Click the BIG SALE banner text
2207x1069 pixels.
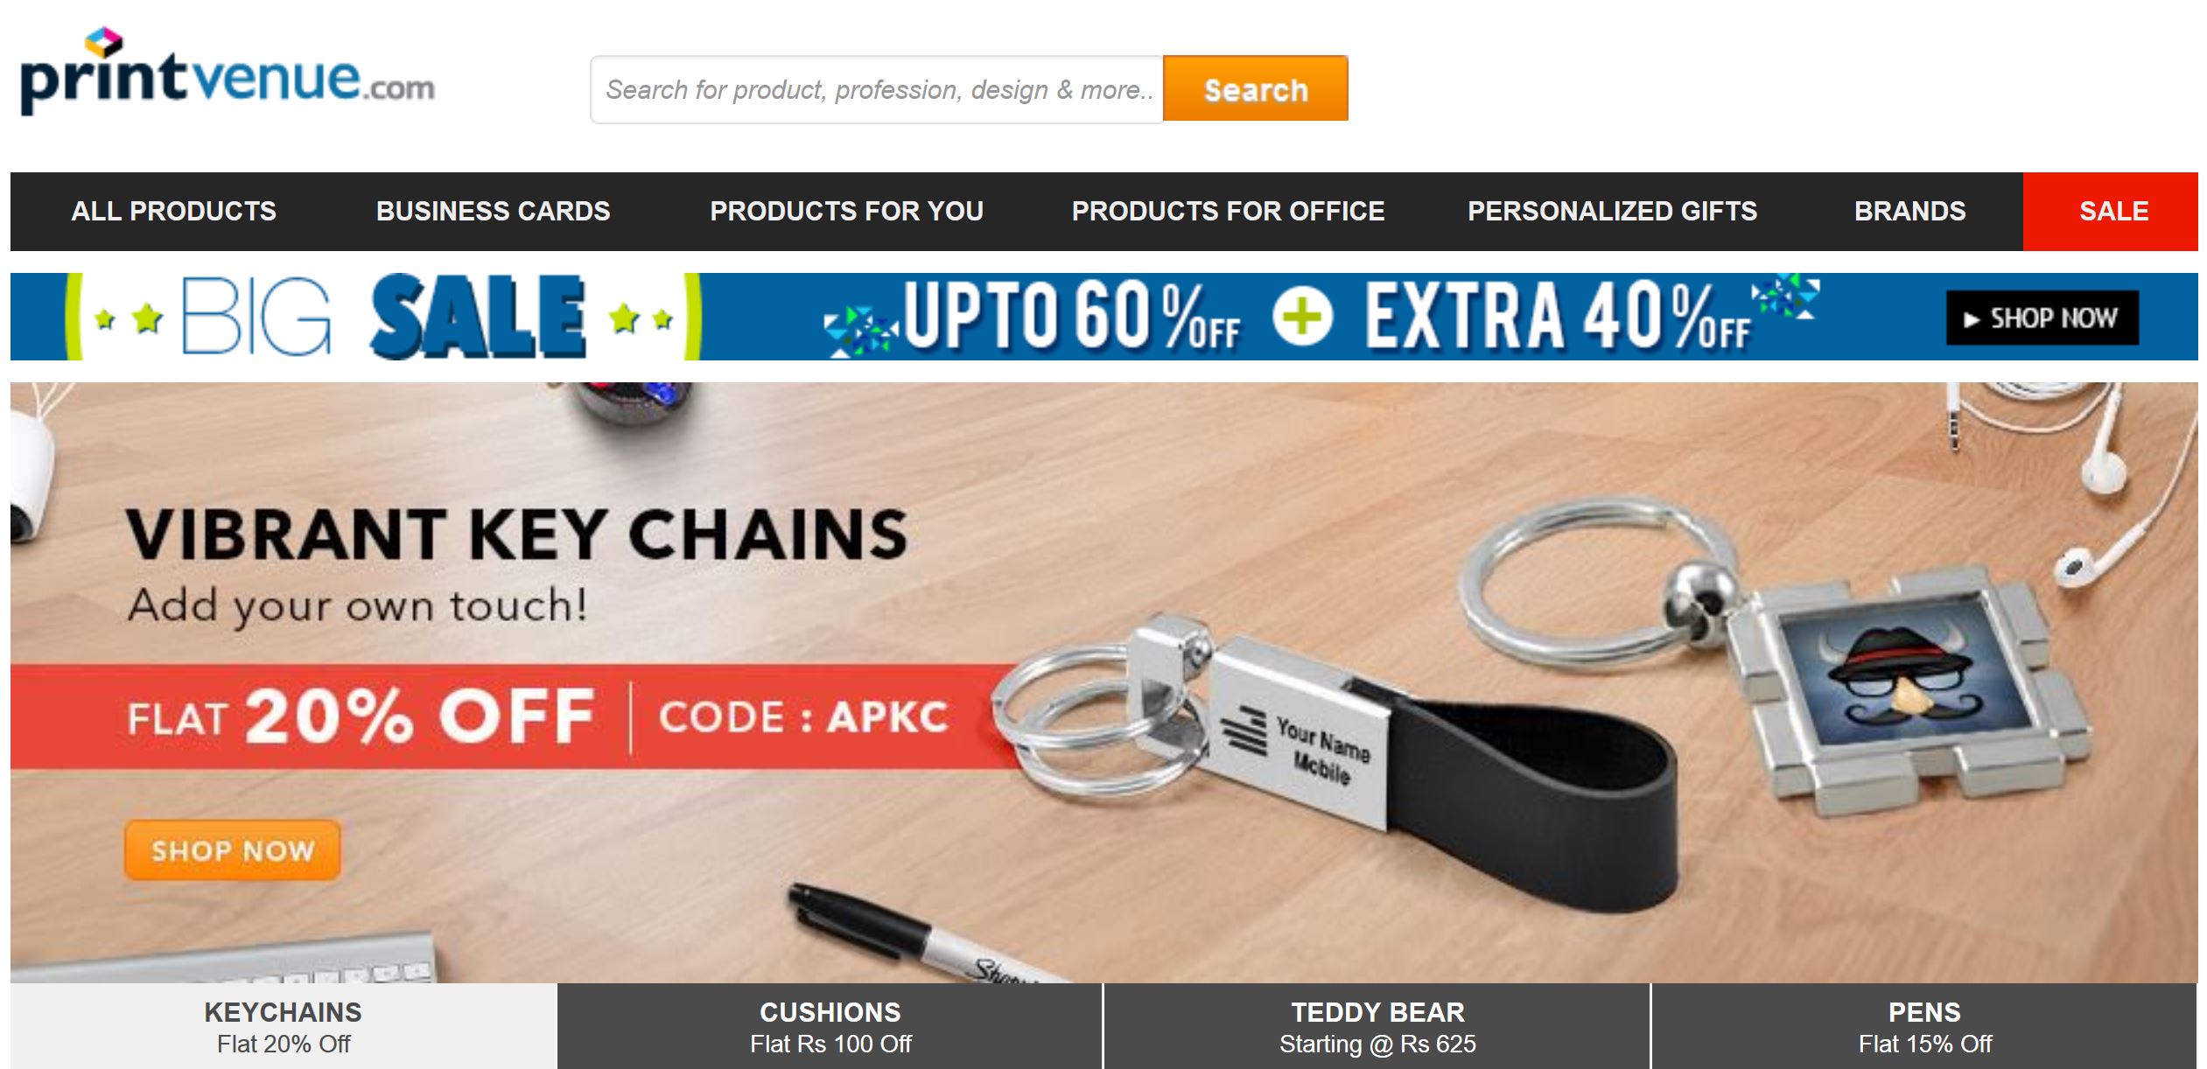[x=383, y=317]
